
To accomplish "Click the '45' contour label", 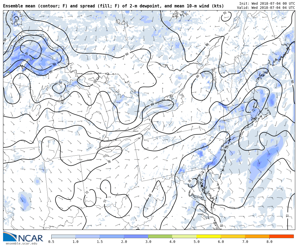I will point(26,54).
